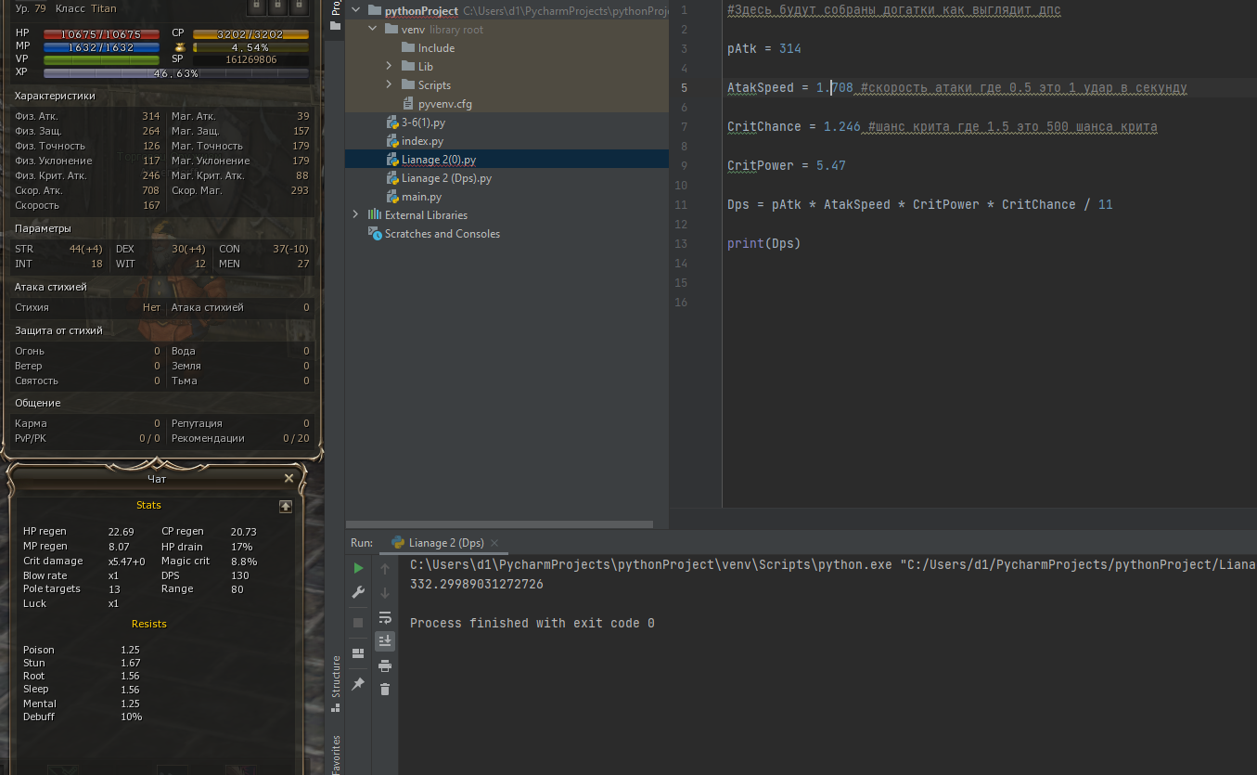Collapse the venv library root folder
The image size is (1257, 775).
coord(373,30)
